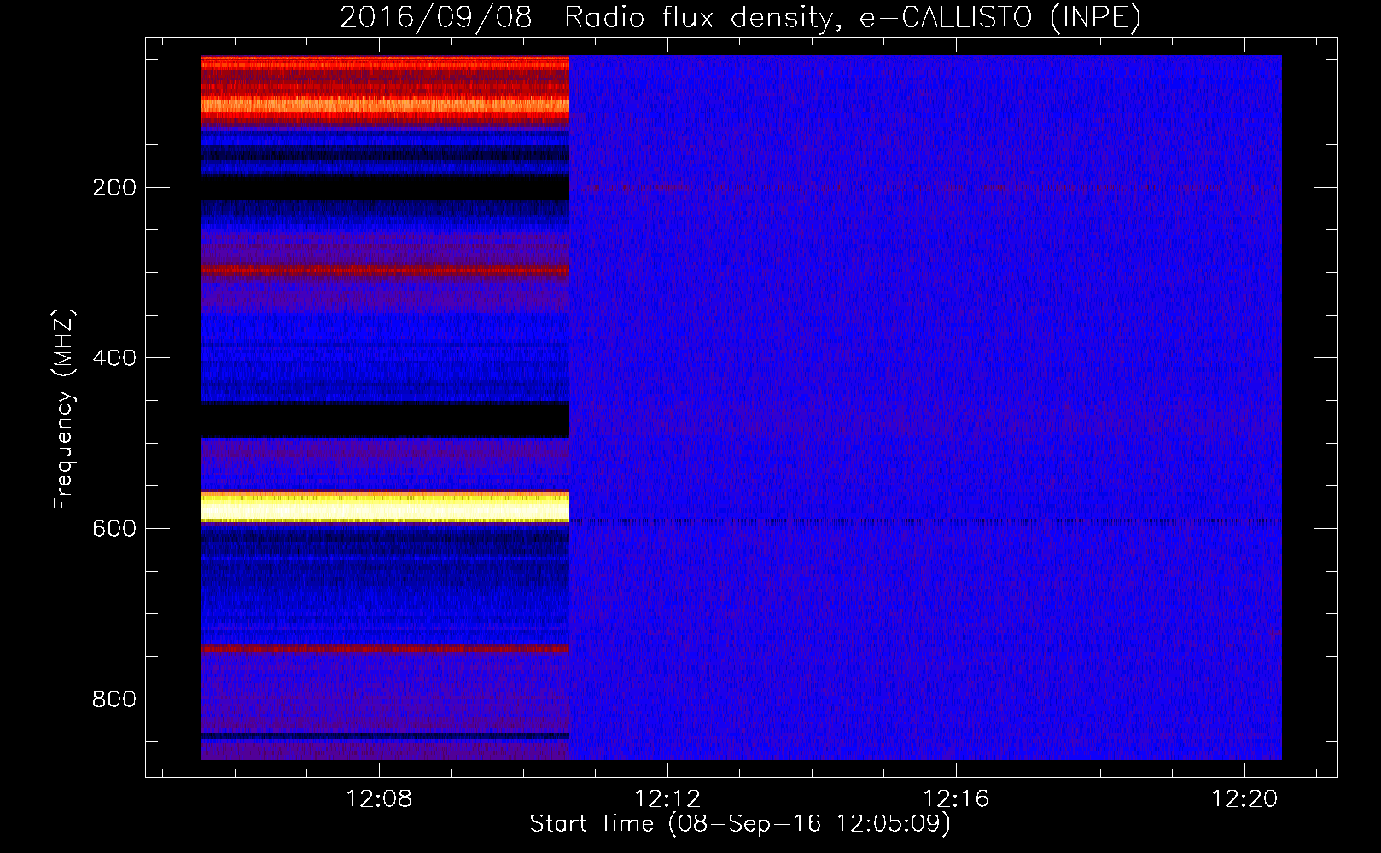The width and height of the screenshot is (1381, 853).
Task: Click the "12:16" time tick label
Action: coord(956,798)
